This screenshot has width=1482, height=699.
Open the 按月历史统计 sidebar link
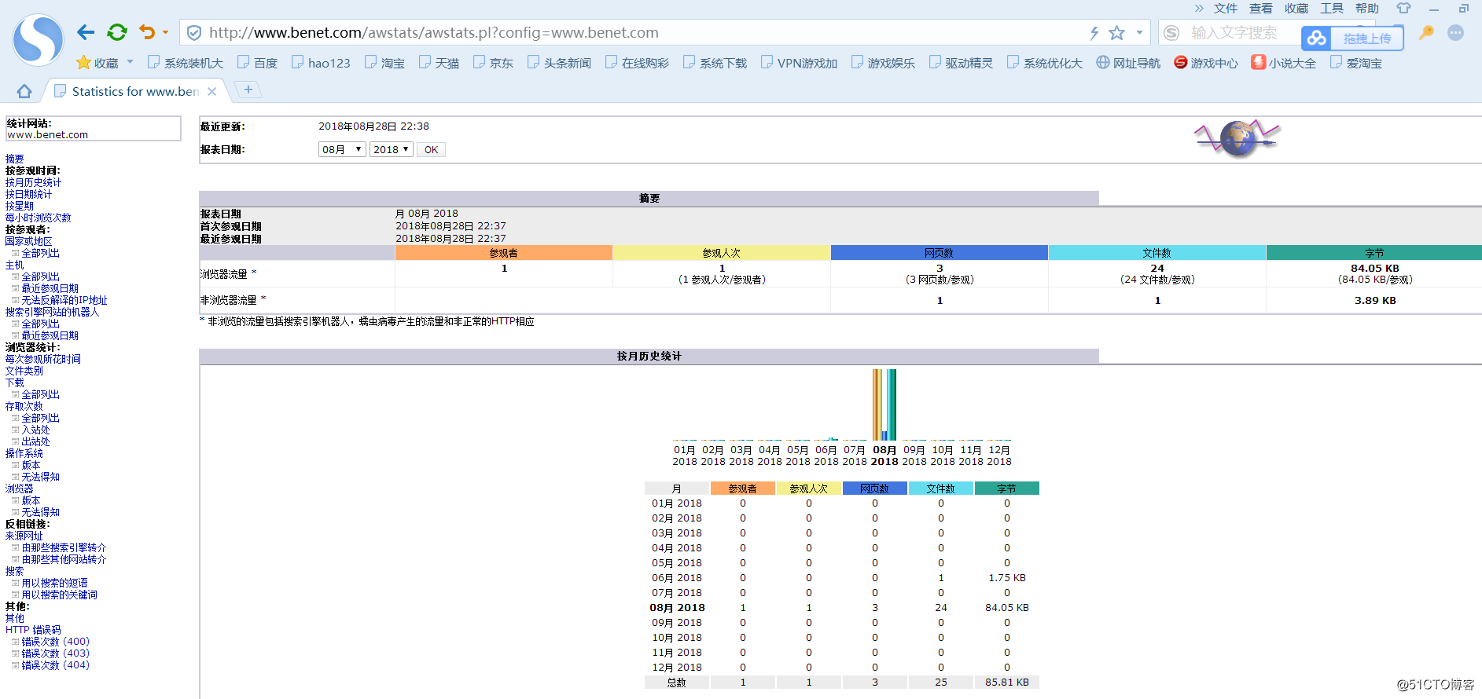[33, 182]
